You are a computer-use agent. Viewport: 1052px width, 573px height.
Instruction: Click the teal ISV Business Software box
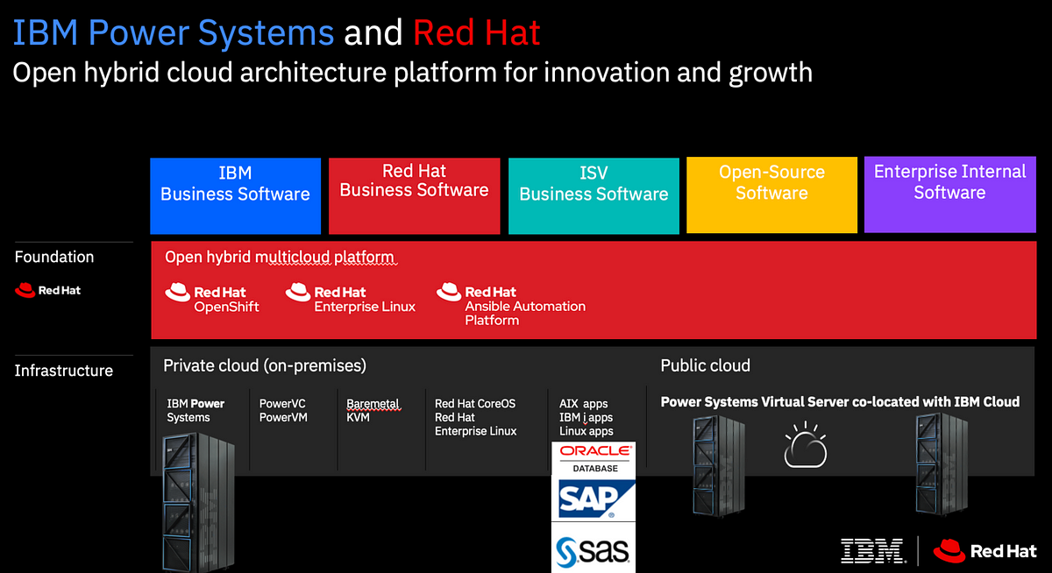[594, 195]
